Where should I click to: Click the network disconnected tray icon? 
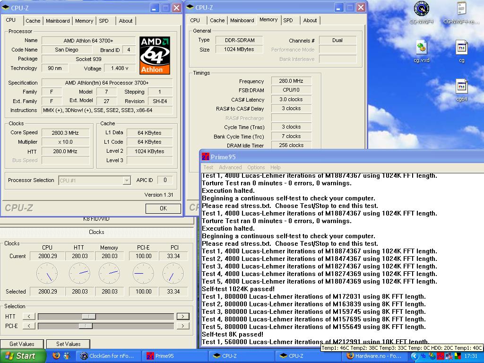449,356
